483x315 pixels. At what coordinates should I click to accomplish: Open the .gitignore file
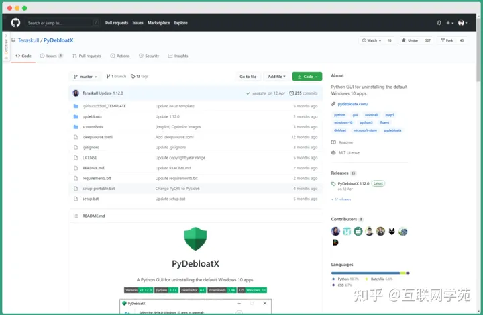(91, 148)
